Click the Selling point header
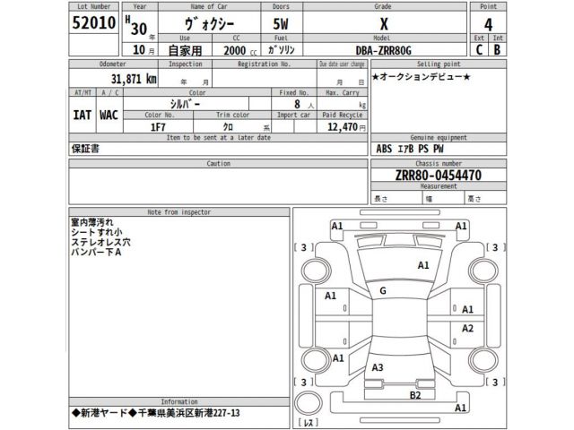574x430 pixels. point(439,64)
